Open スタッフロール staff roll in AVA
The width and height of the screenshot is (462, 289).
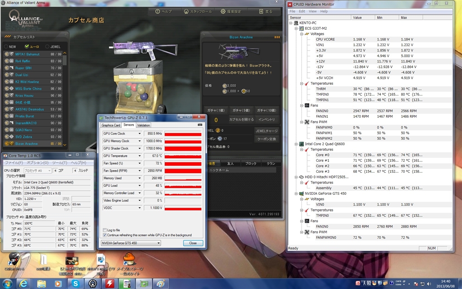click(x=186, y=11)
